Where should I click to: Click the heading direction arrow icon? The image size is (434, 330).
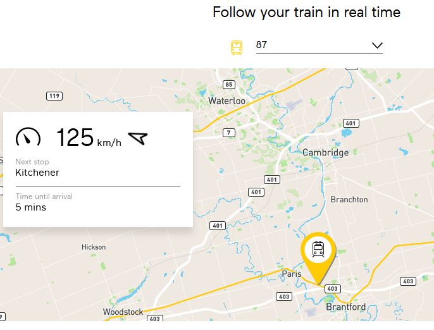click(137, 138)
